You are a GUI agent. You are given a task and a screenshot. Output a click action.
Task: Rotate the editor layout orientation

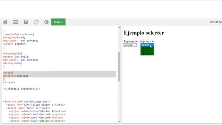[36, 22]
